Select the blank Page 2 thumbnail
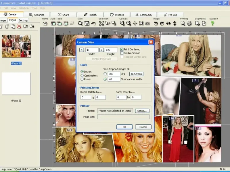The height and width of the screenshot is (172, 230). [x=16, y=83]
